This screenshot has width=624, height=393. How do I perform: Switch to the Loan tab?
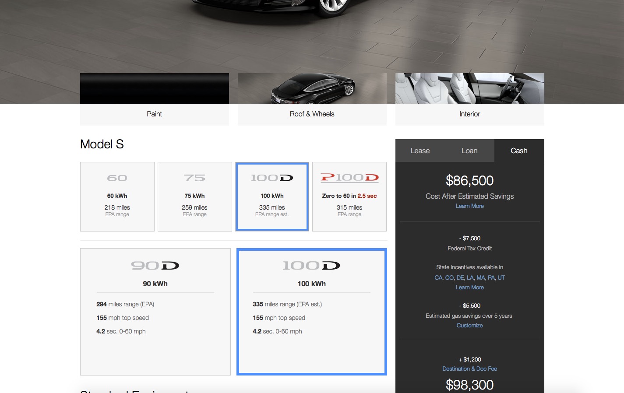click(x=469, y=151)
